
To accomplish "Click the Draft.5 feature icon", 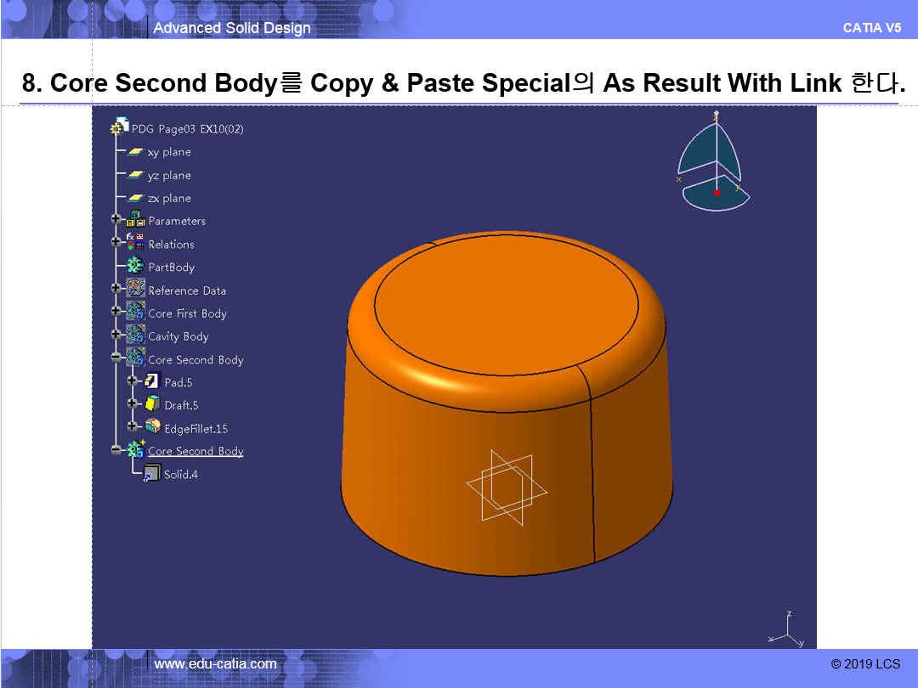I will point(152,405).
